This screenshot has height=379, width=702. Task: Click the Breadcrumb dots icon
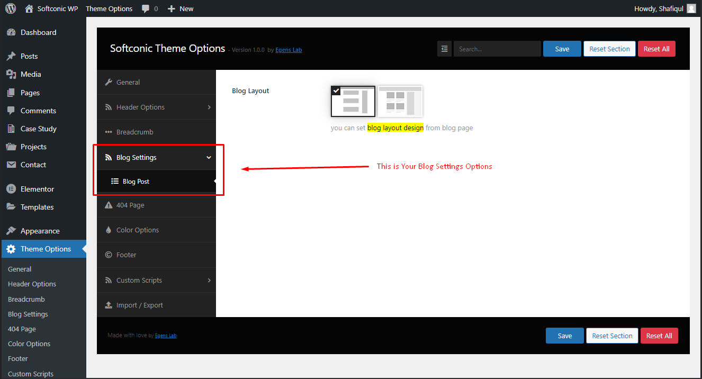click(x=109, y=132)
